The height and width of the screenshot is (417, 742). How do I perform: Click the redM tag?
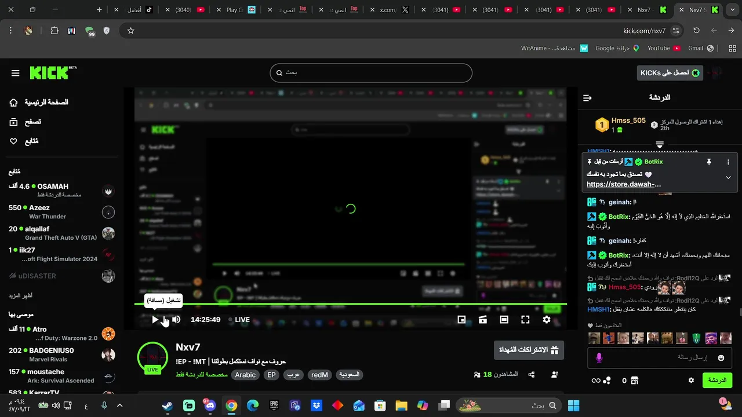click(x=319, y=375)
